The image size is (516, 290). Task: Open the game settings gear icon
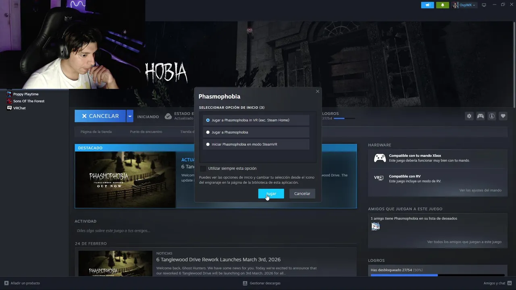[x=469, y=116]
